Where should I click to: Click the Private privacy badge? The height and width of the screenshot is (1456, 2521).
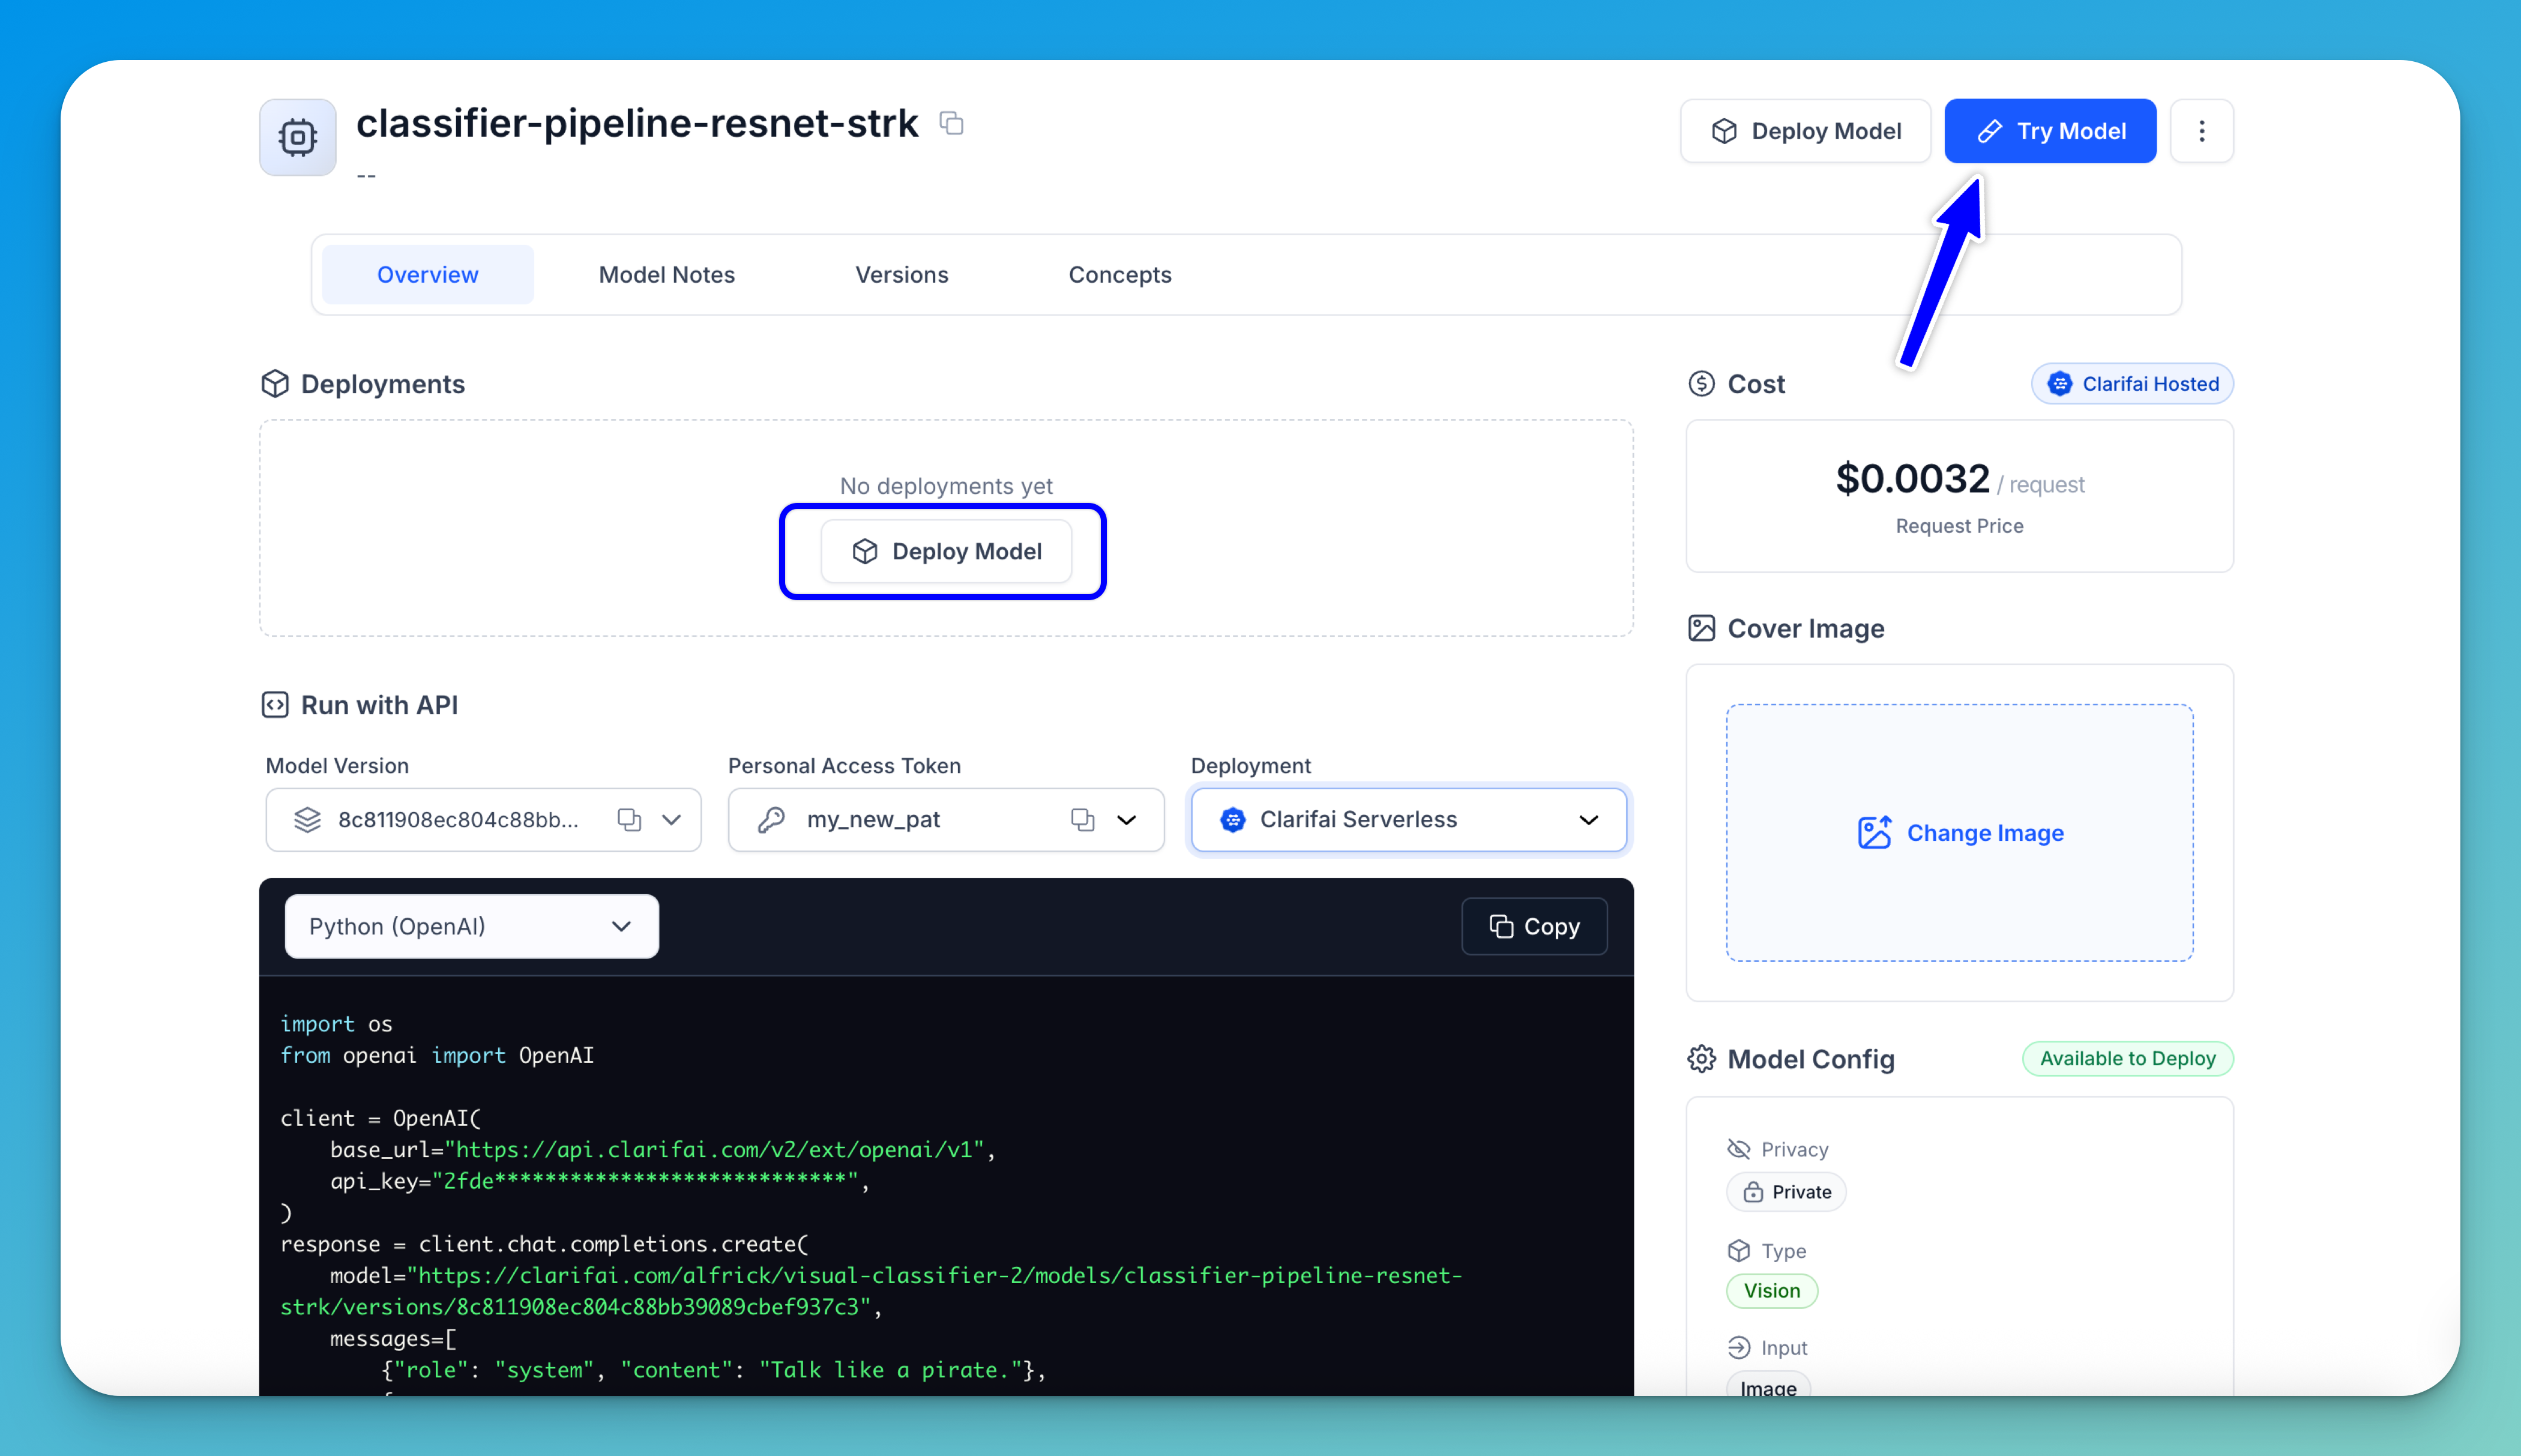[1786, 1192]
